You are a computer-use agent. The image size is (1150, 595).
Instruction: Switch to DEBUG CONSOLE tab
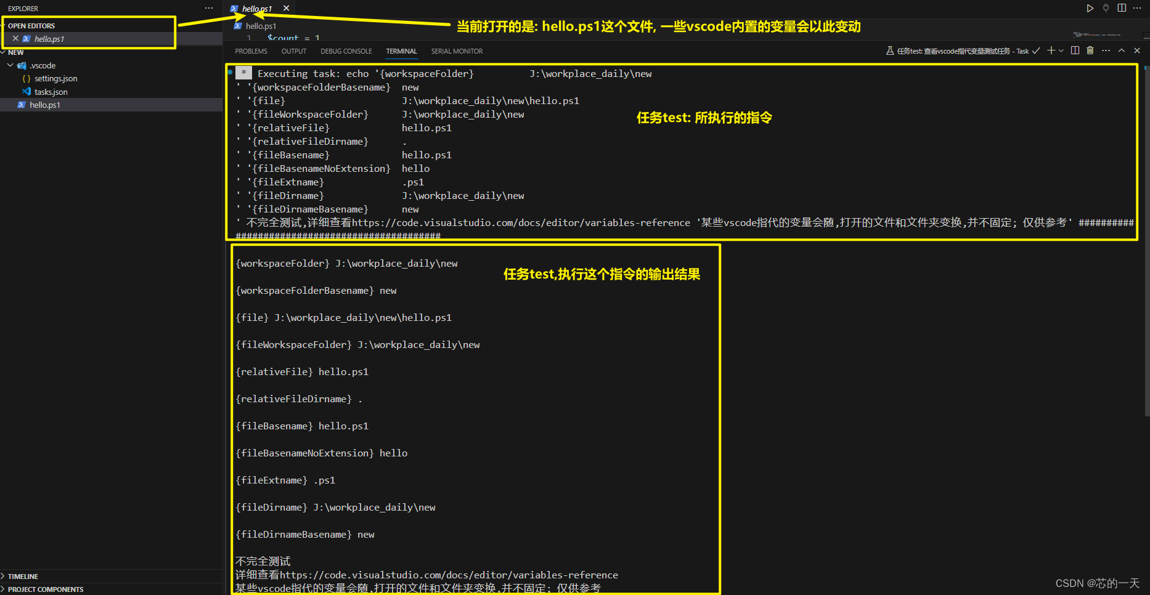pyautogui.click(x=346, y=51)
